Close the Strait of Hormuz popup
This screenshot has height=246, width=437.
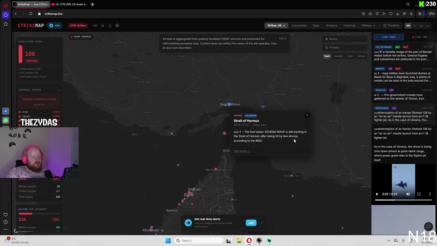click(x=307, y=115)
